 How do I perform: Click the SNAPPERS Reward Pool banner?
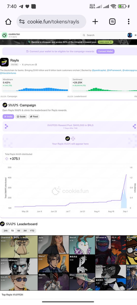(x=70, y=126)
